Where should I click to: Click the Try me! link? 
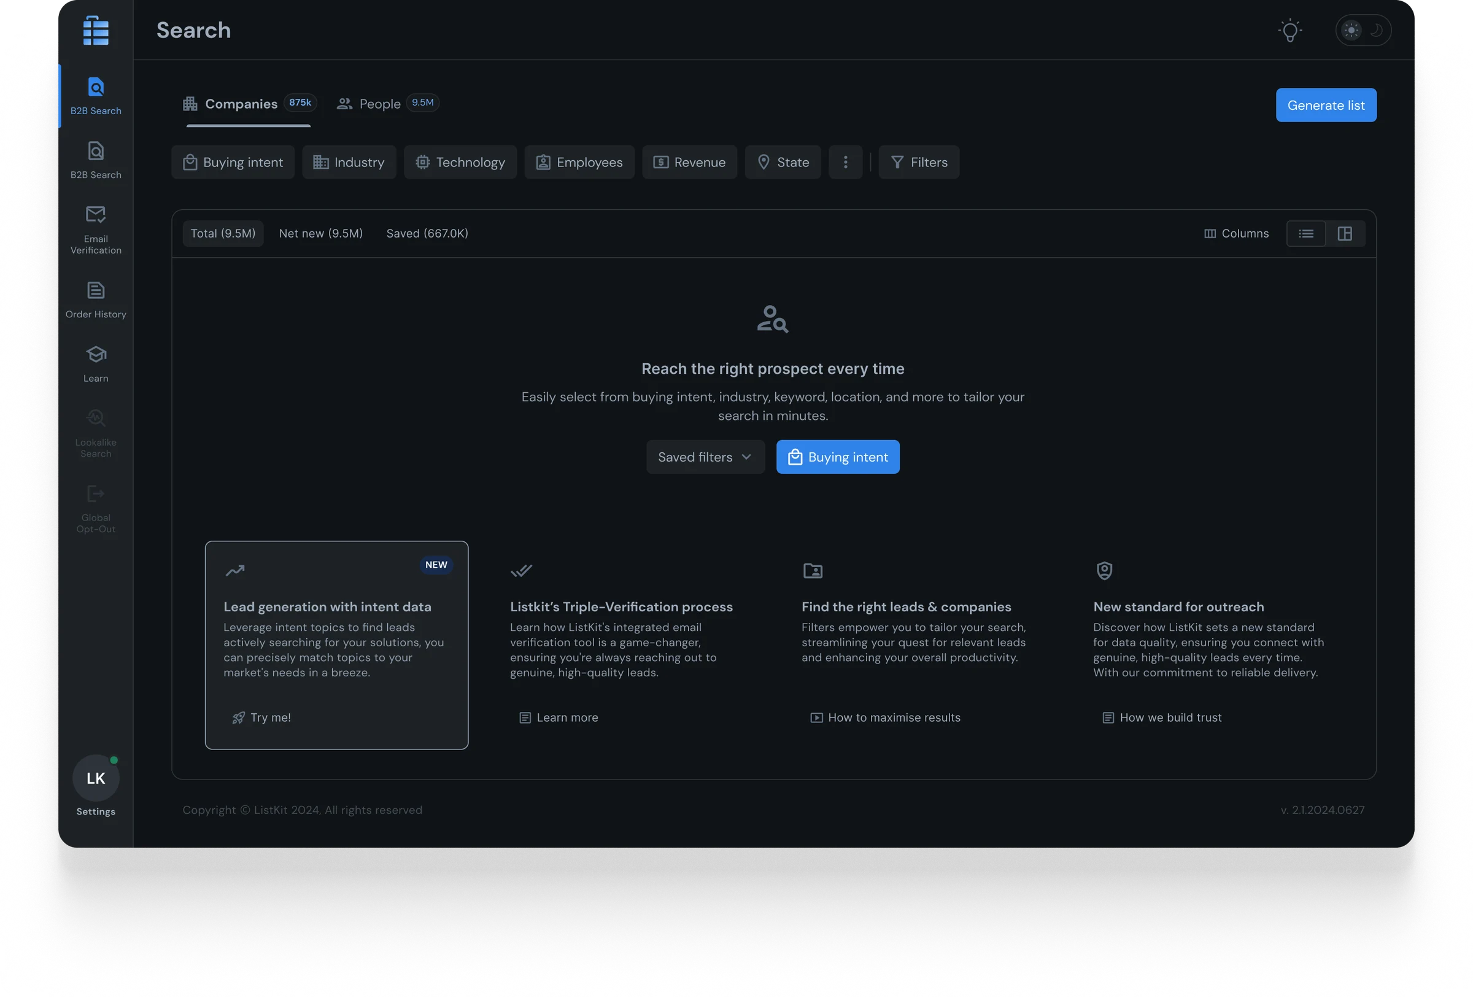[262, 718]
